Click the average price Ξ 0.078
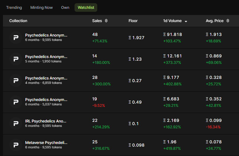The image size is (239, 156). [214, 142]
